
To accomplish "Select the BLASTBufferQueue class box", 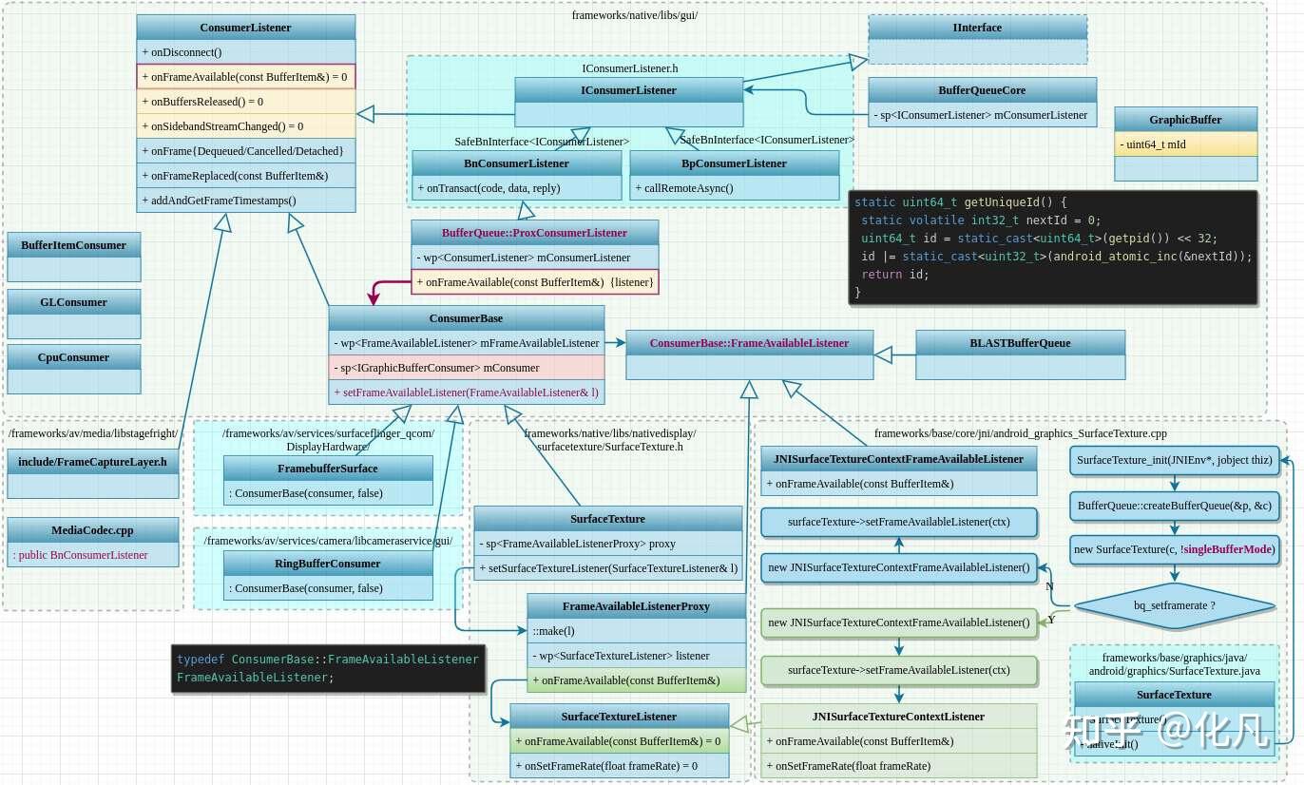I will pos(1020,354).
